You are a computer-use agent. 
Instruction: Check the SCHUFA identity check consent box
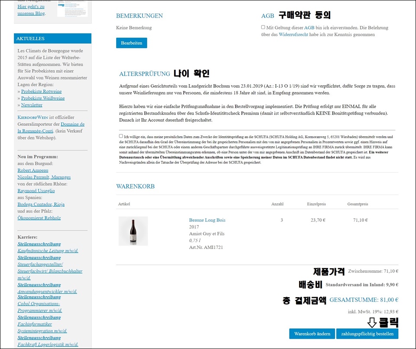tap(121, 136)
